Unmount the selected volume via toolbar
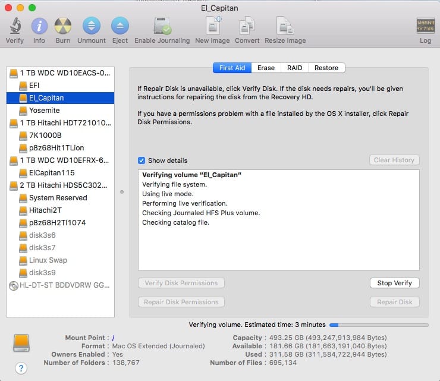440x381 pixels. (92, 26)
